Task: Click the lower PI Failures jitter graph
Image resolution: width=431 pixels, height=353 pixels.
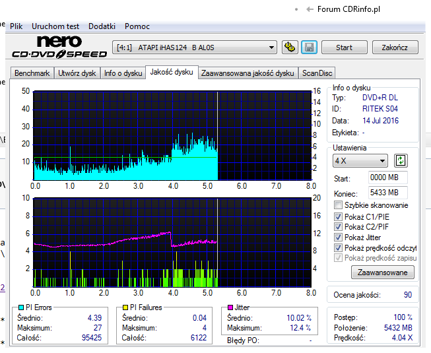Action: tap(172, 242)
